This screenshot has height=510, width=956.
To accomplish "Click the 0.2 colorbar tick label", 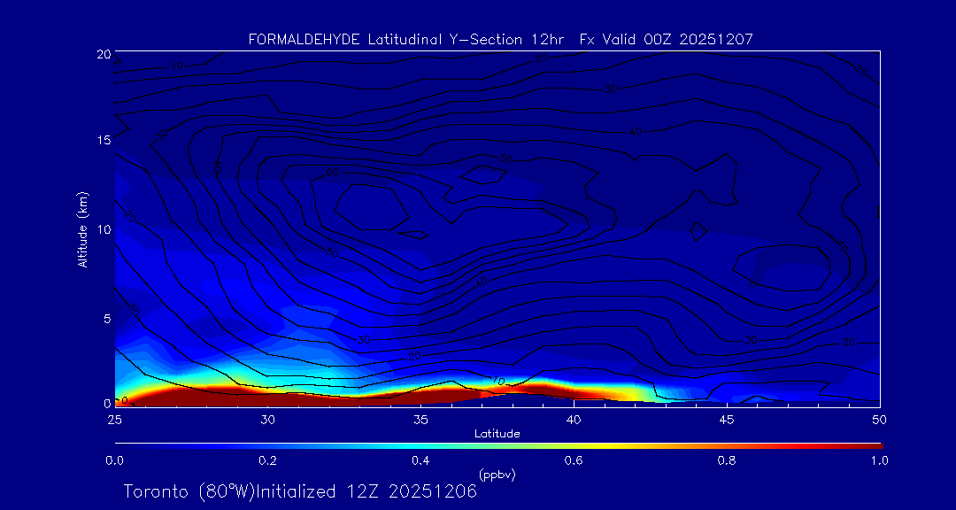I will pos(267,460).
